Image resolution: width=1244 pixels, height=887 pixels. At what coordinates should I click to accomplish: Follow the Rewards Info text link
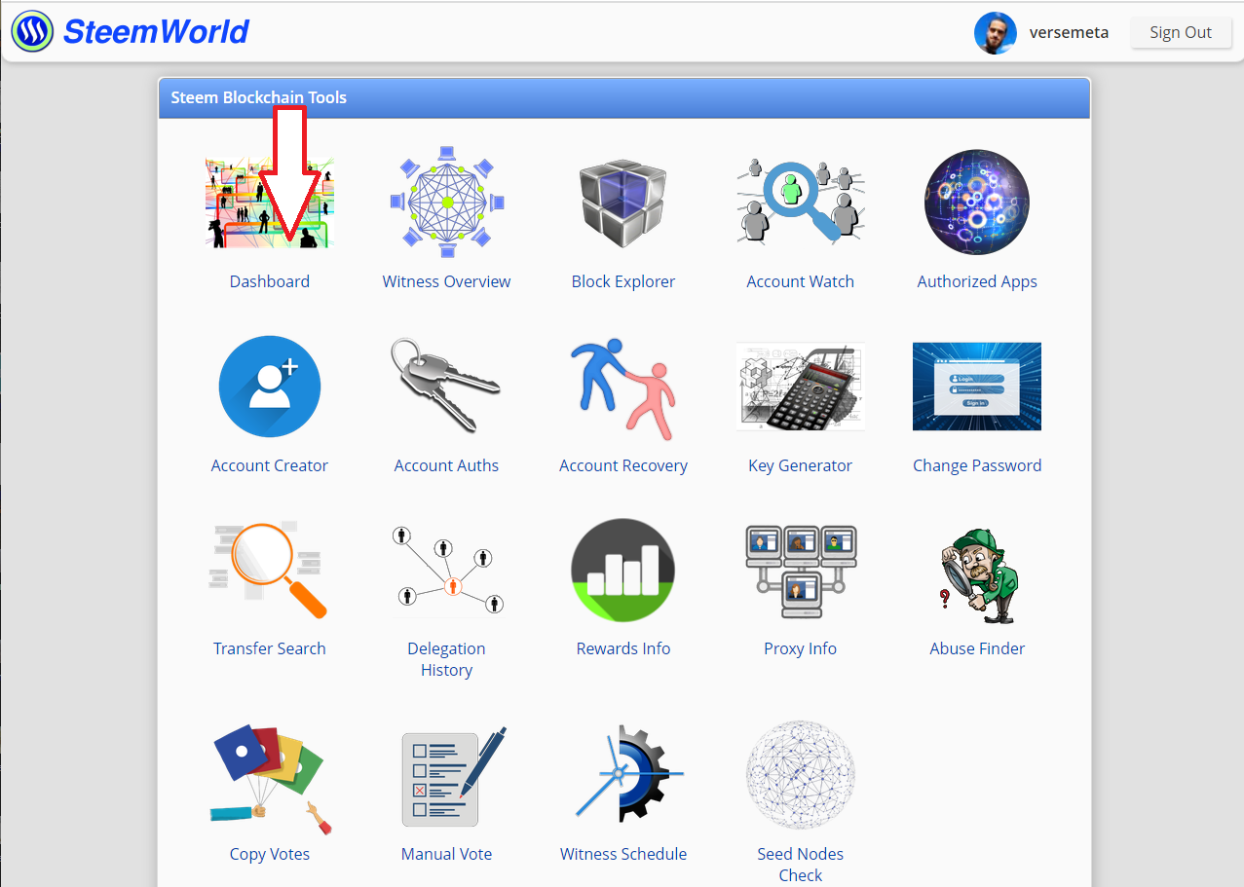tap(623, 648)
